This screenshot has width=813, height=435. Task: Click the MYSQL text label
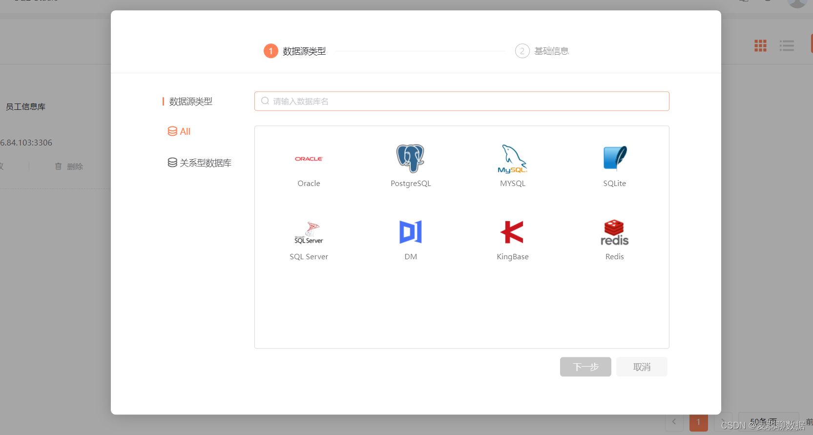pyautogui.click(x=513, y=184)
